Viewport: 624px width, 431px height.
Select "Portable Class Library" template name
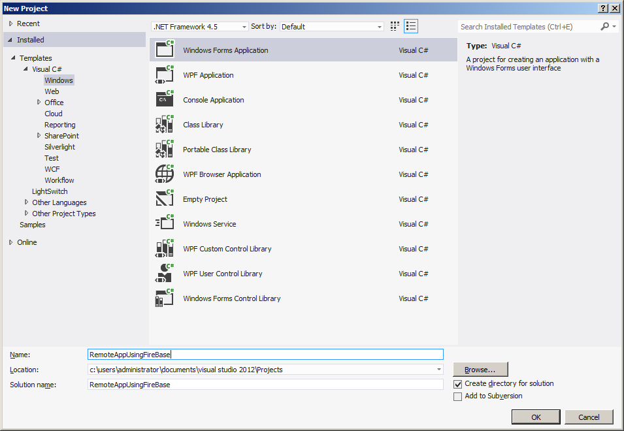217,150
